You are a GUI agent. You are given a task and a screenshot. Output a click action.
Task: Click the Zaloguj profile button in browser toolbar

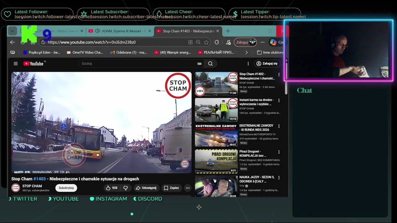pos(245,42)
